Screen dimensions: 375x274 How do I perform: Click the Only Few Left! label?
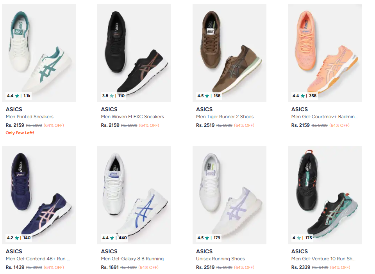[20, 133]
